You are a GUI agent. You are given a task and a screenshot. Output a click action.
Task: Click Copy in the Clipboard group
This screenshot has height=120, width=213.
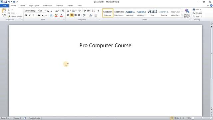coord(11,13)
